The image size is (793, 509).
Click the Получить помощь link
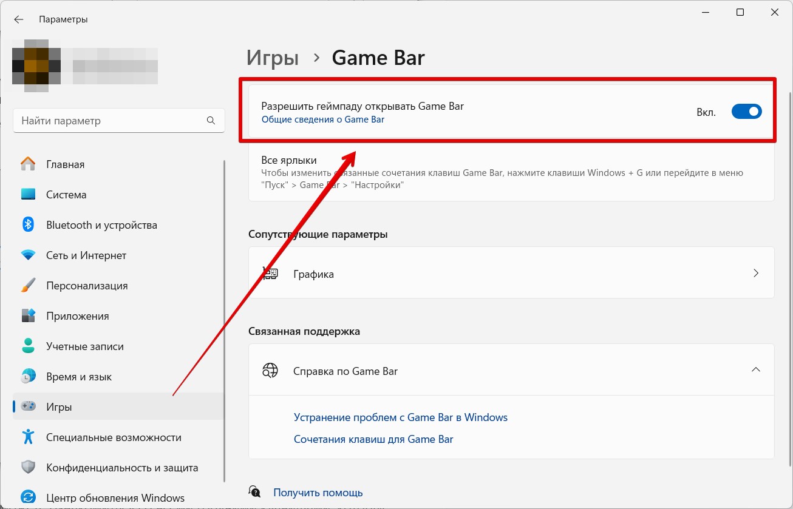click(318, 493)
